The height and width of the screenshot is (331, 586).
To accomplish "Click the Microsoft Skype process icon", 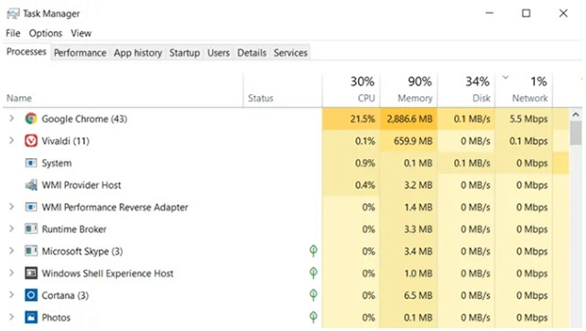I will [31, 251].
